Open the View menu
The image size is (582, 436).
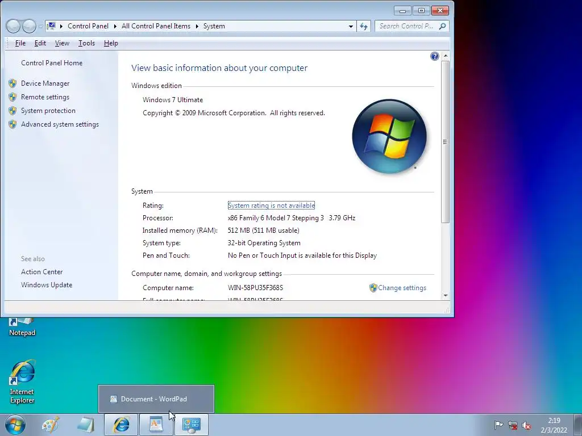tap(62, 43)
